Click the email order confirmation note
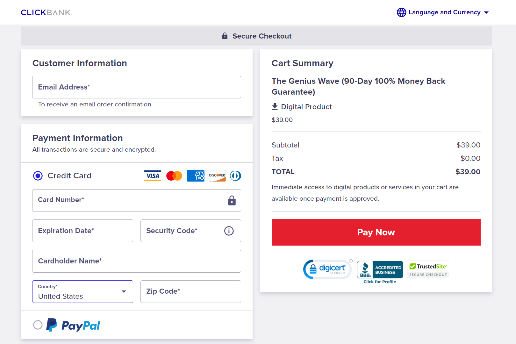Screen dimensions: 516x344 tap(96, 104)
